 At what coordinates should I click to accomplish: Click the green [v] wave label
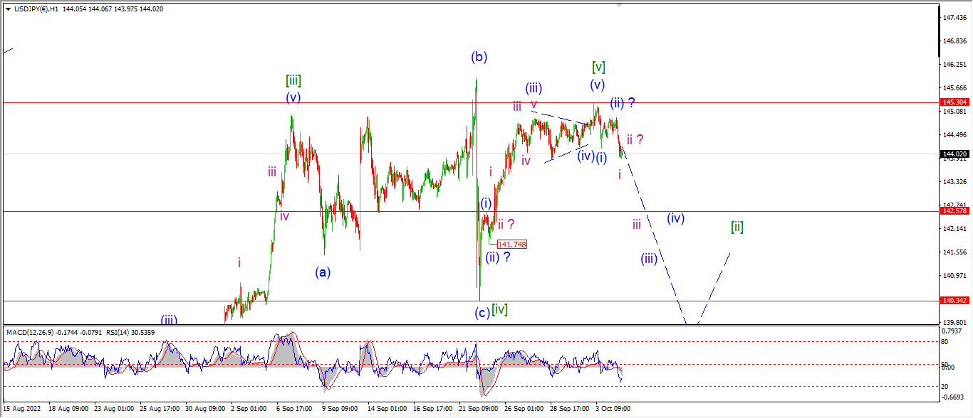tap(598, 67)
